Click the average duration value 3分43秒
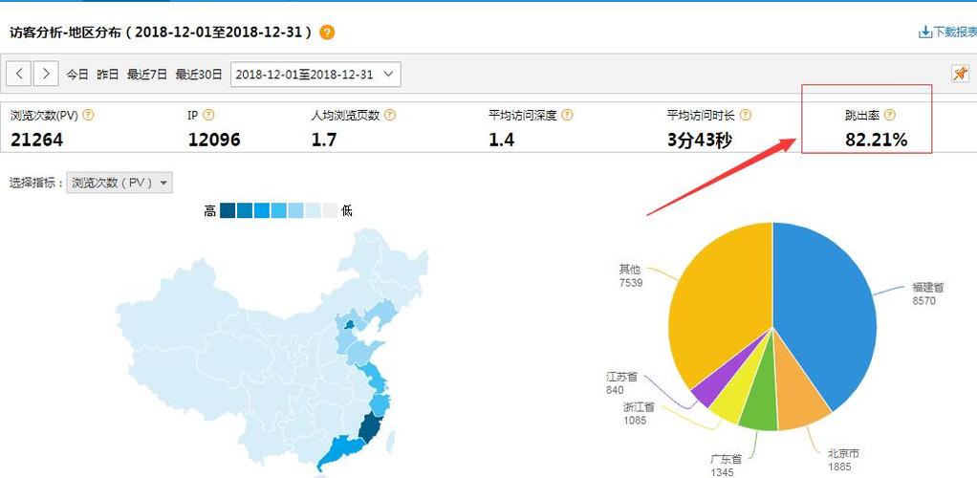The width and height of the screenshot is (977, 478). pos(699,141)
